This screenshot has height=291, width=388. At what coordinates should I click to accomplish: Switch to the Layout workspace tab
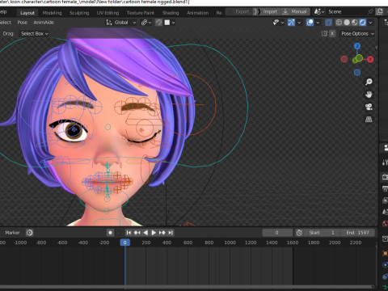click(27, 13)
